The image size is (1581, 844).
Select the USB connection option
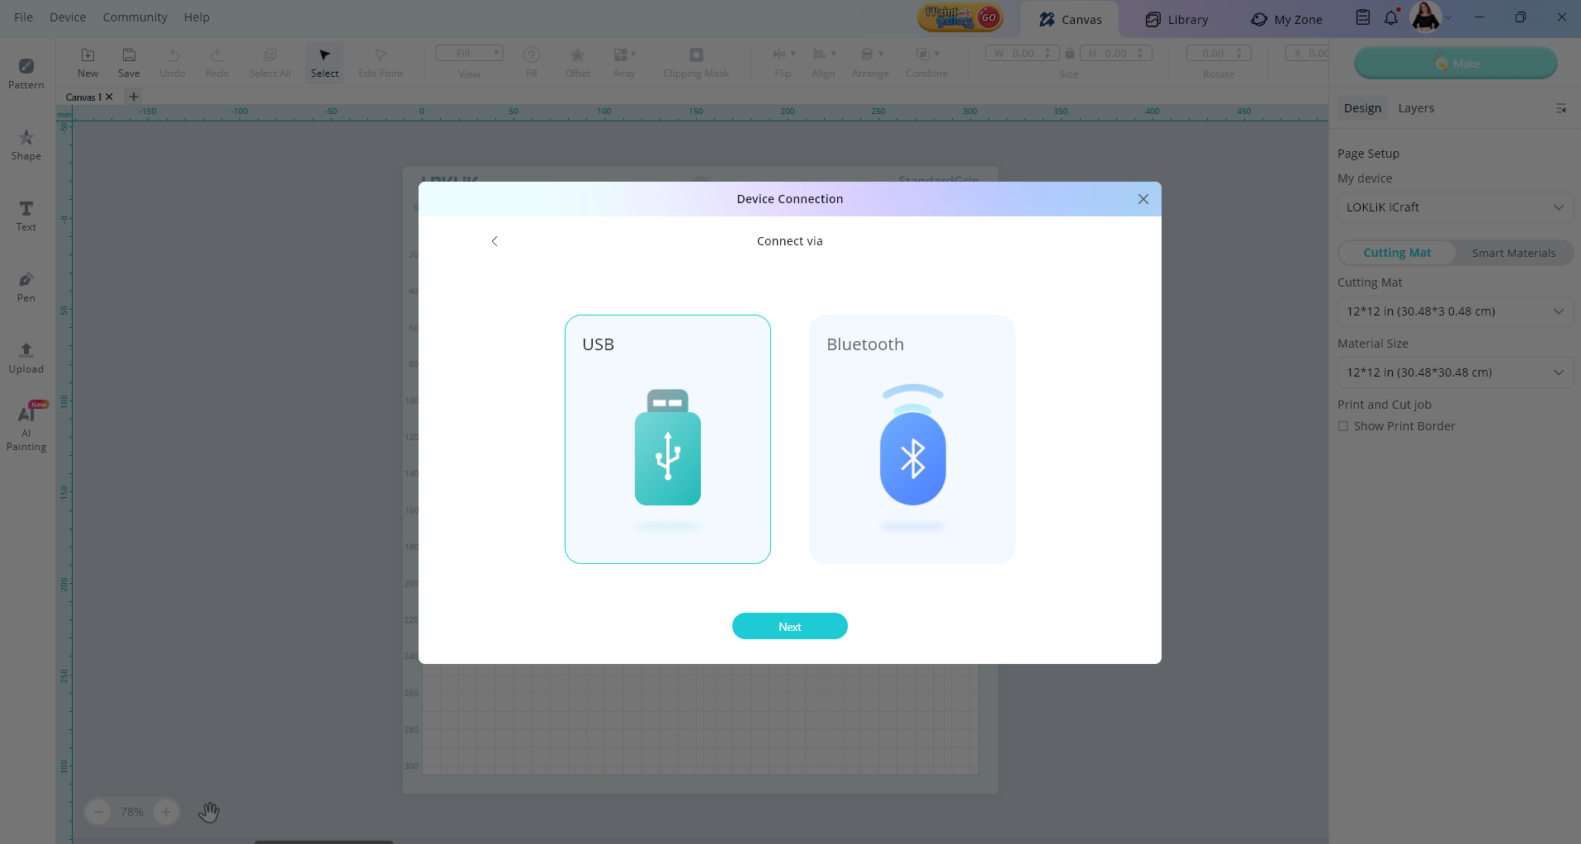667,439
